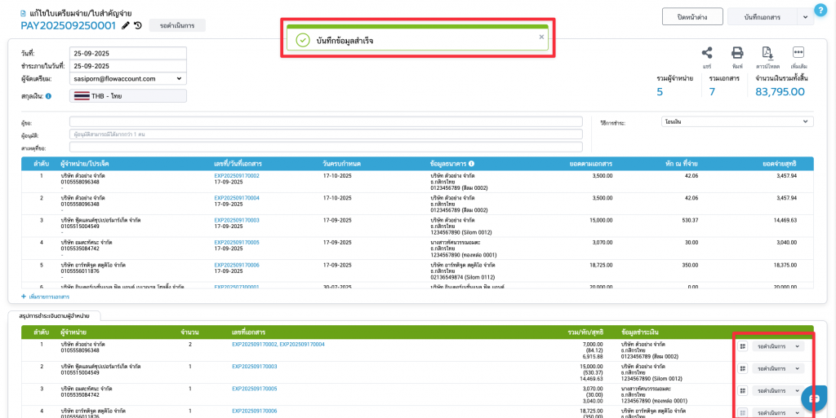Open document link EXP202509170003 in top table
This screenshot has width=836, height=418.
click(x=237, y=220)
